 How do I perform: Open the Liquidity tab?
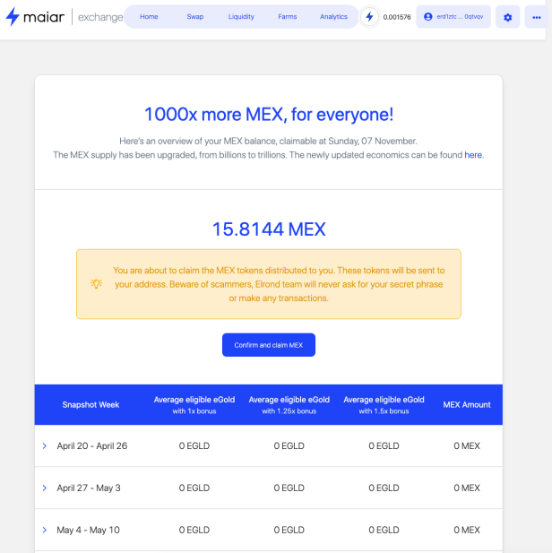[241, 16]
